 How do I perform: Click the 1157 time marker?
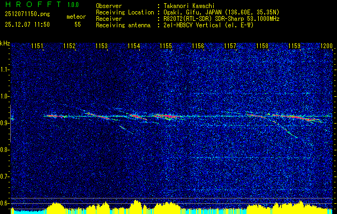(x=230, y=46)
